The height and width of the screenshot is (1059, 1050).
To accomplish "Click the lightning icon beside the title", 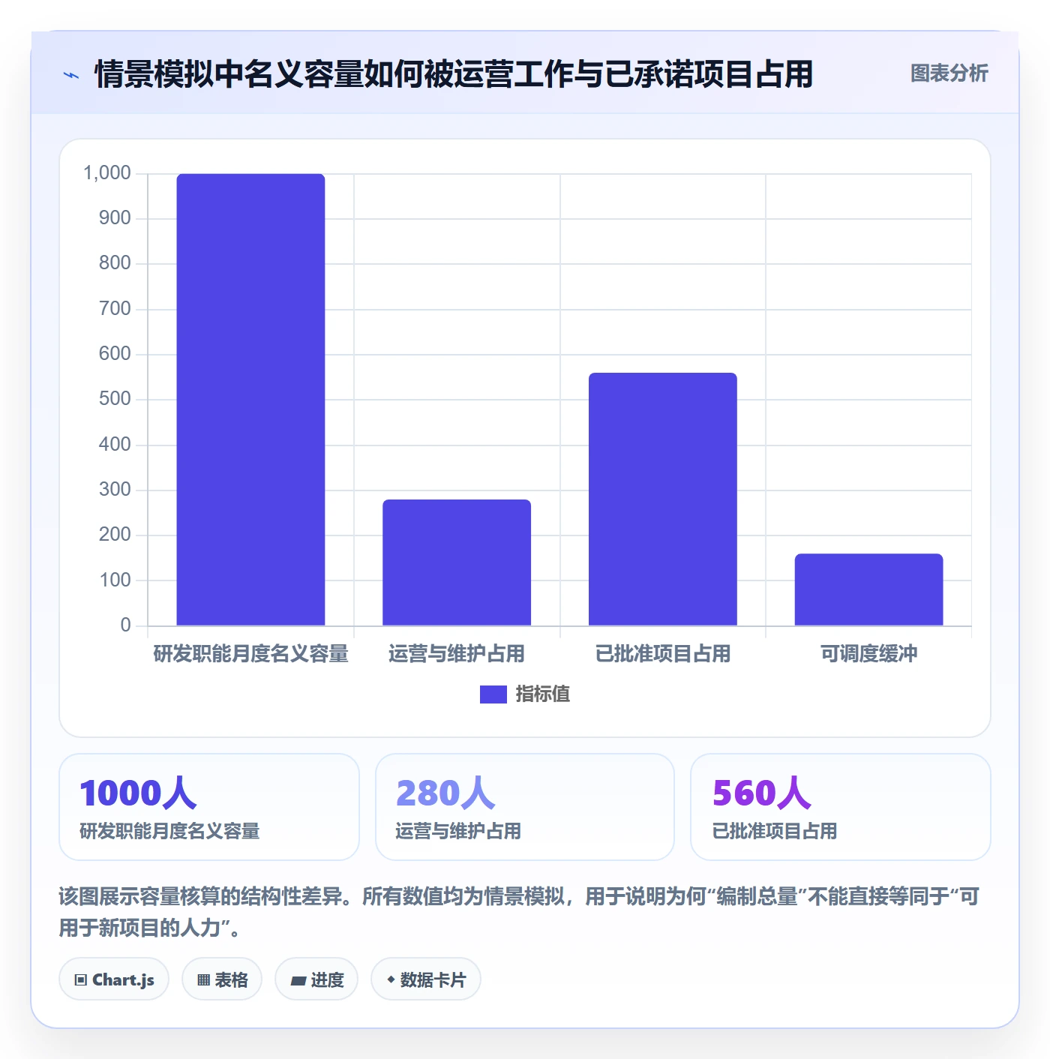I will [71, 75].
